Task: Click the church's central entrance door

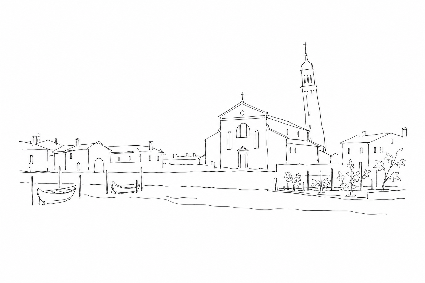Action: 243,161
